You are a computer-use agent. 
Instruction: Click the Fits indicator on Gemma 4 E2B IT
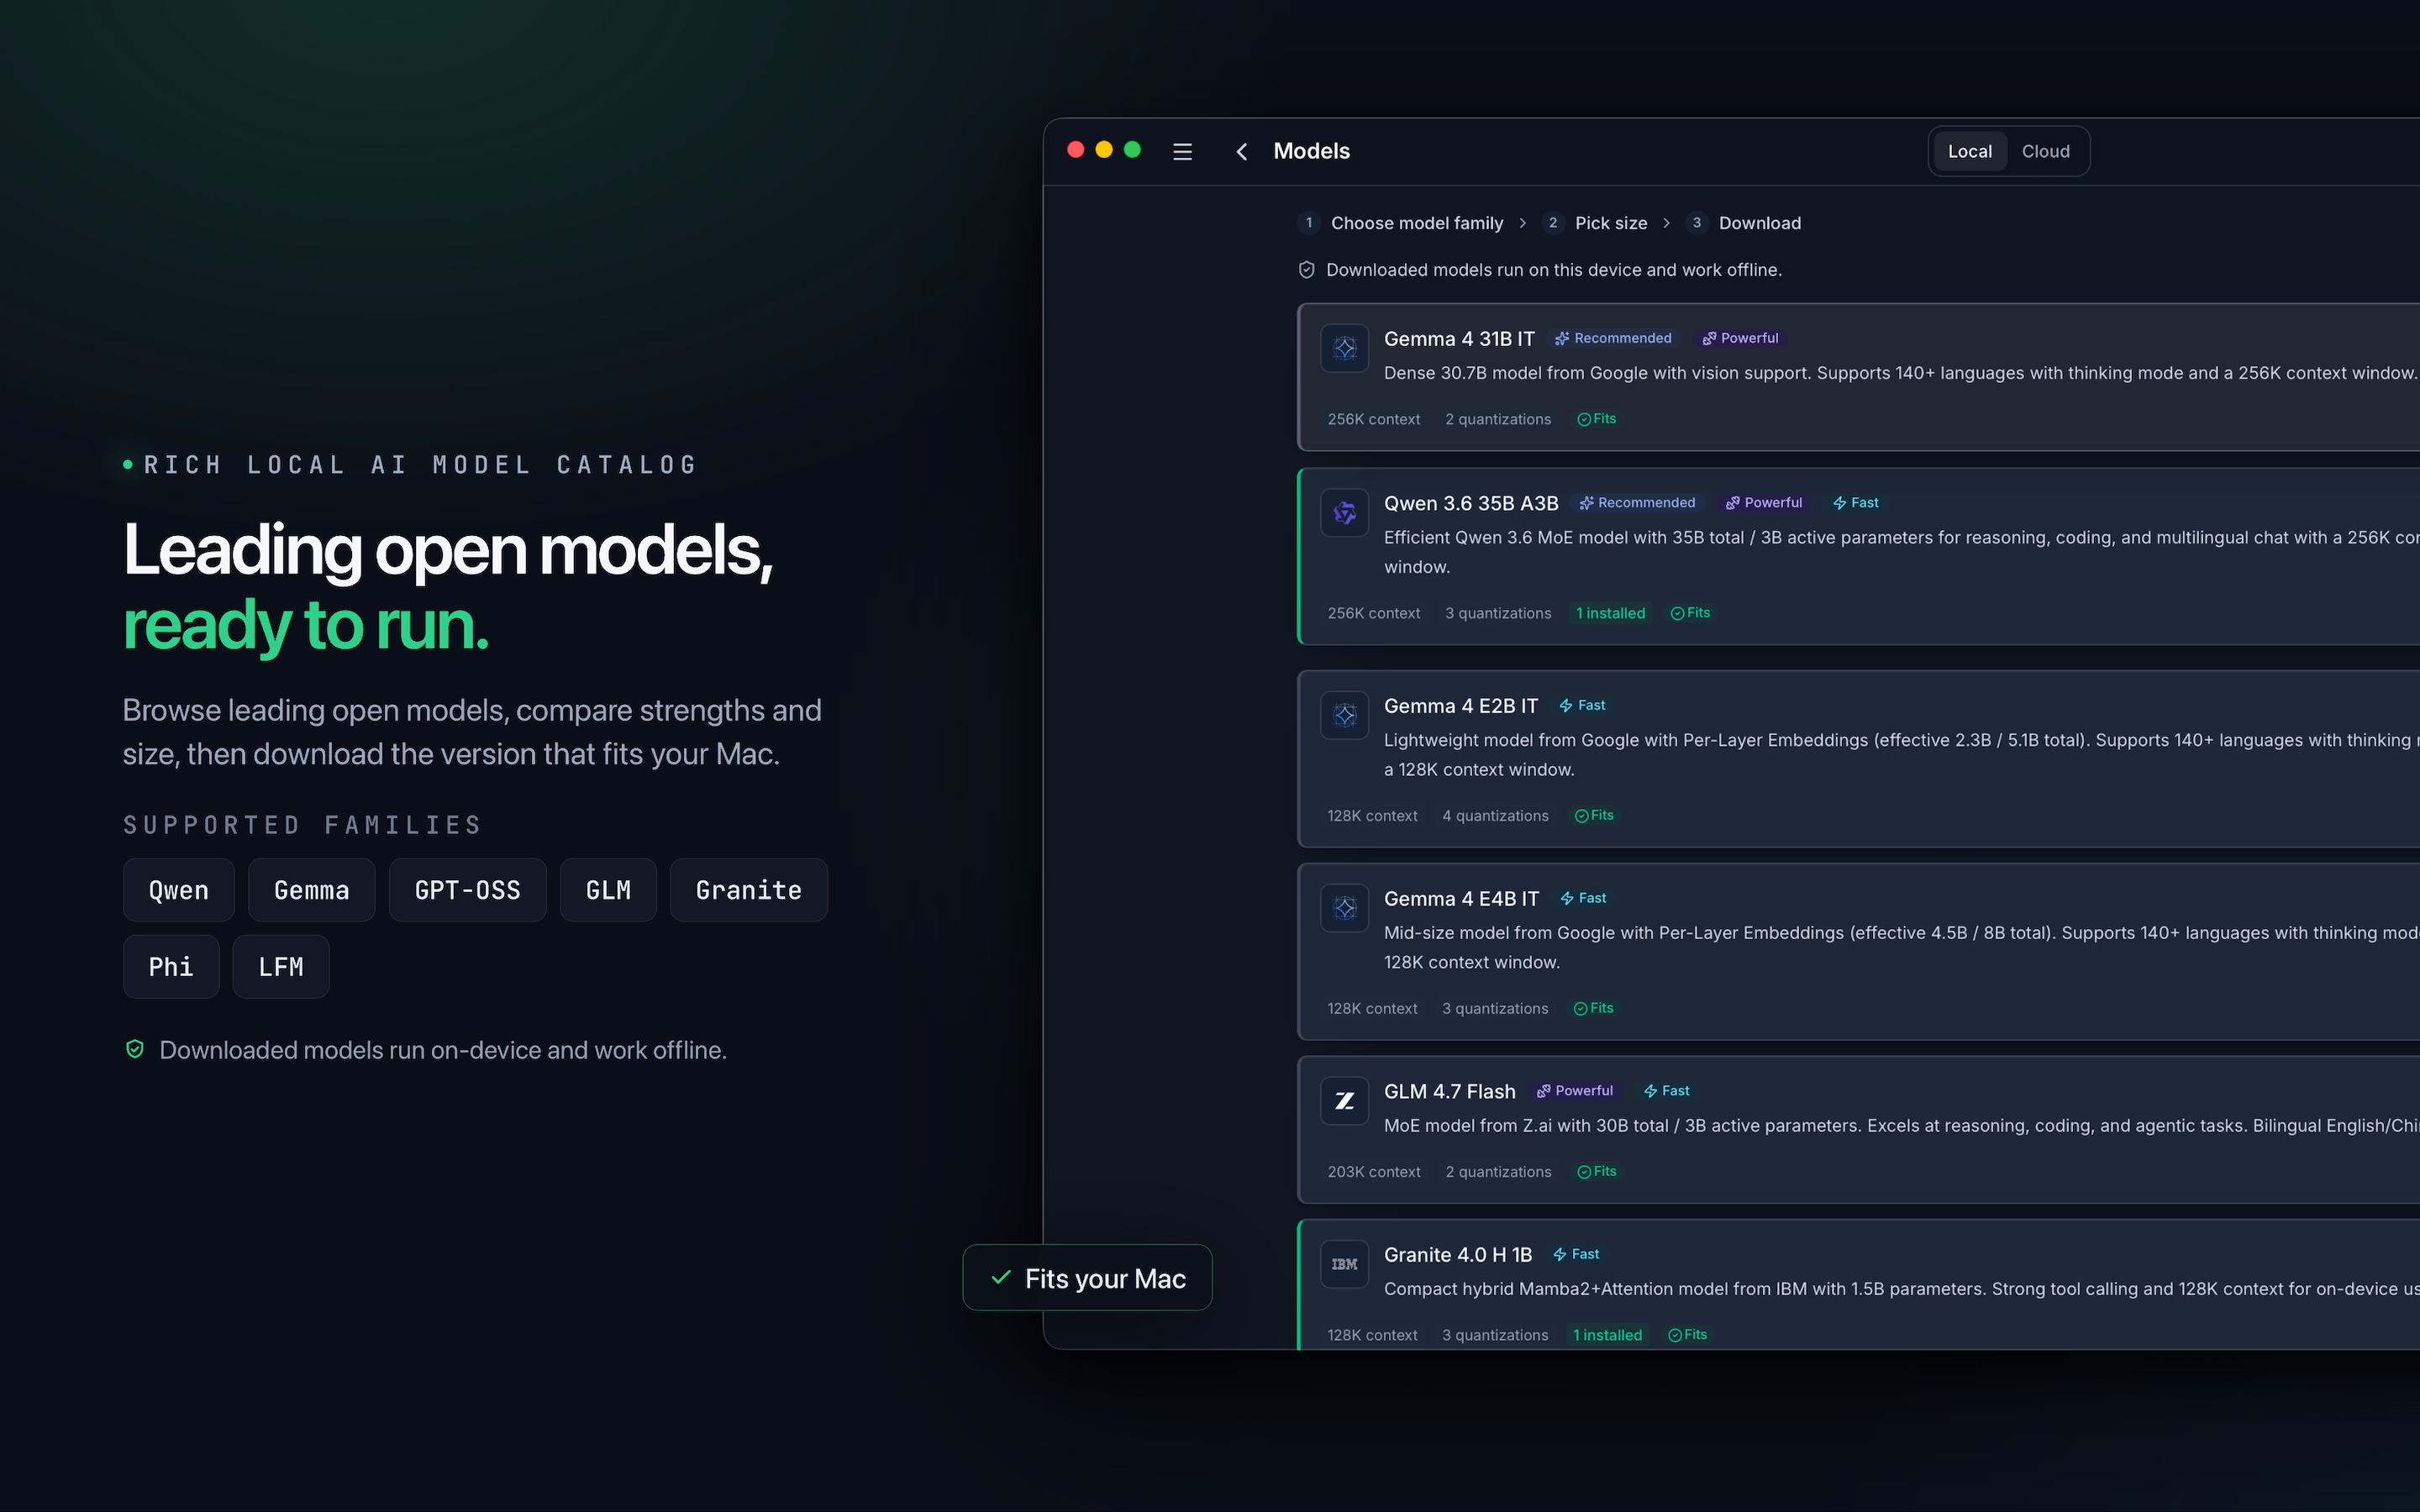click(x=1594, y=815)
